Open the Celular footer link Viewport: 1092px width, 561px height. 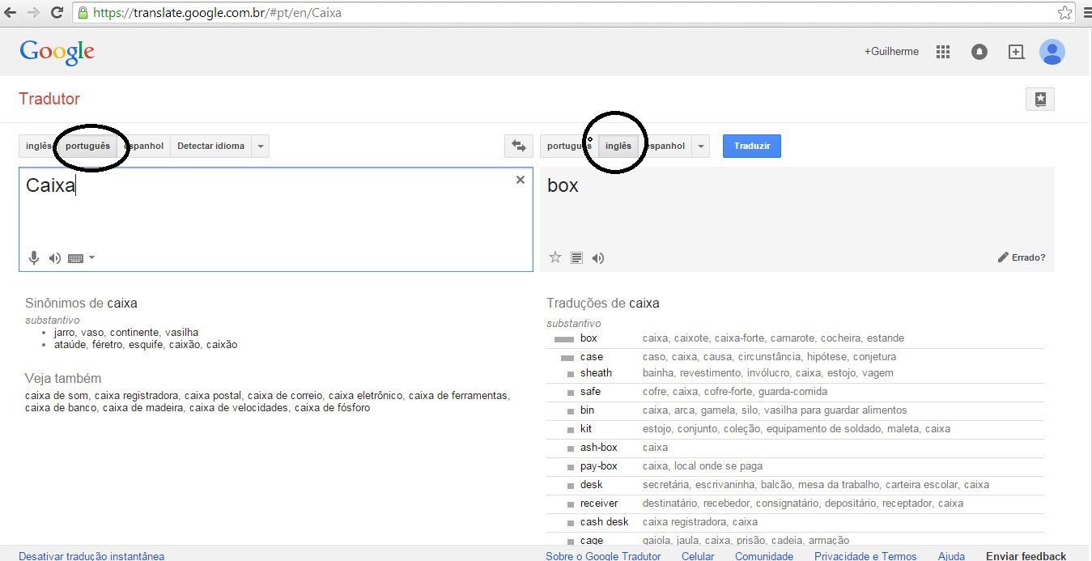click(698, 556)
